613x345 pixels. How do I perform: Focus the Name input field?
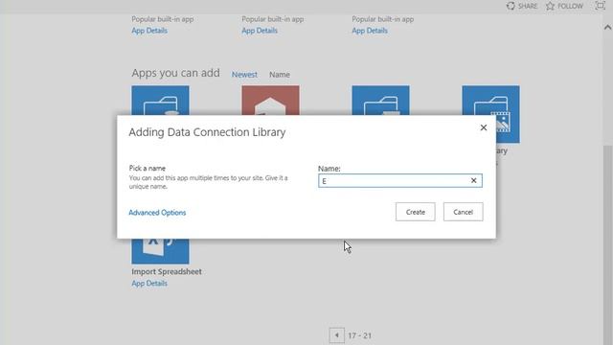[x=400, y=181]
